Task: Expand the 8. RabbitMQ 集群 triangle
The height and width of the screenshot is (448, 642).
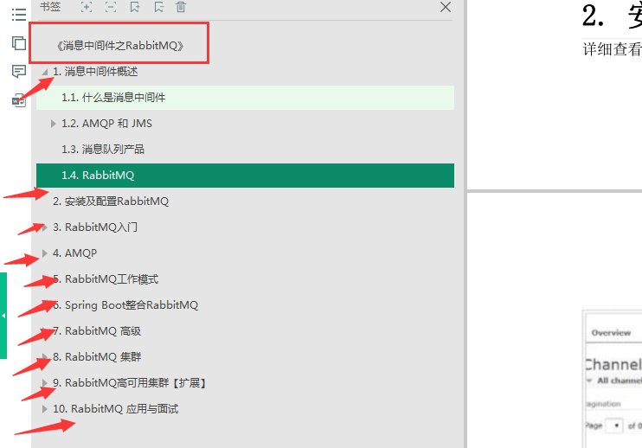Action: click(45, 357)
